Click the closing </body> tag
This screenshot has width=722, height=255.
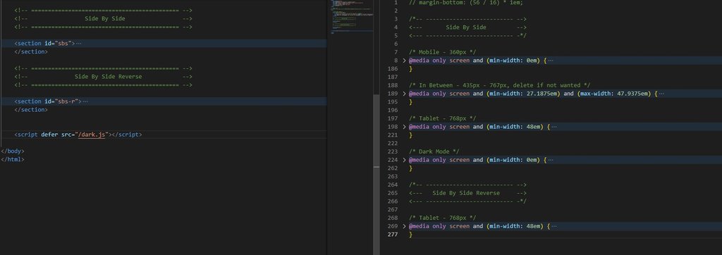tap(13, 151)
